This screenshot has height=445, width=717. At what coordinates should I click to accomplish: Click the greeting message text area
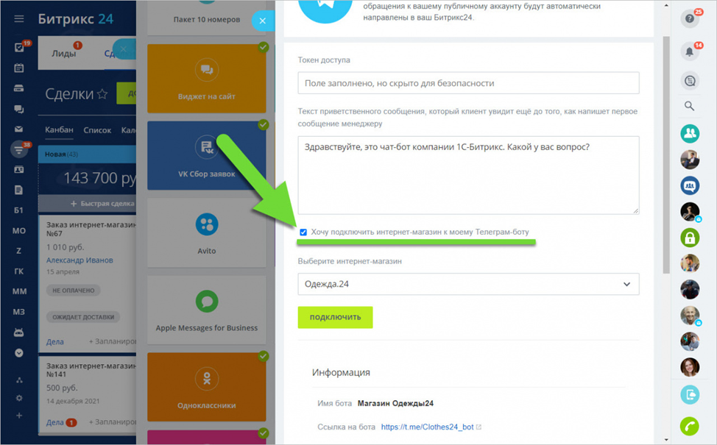[468, 175]
